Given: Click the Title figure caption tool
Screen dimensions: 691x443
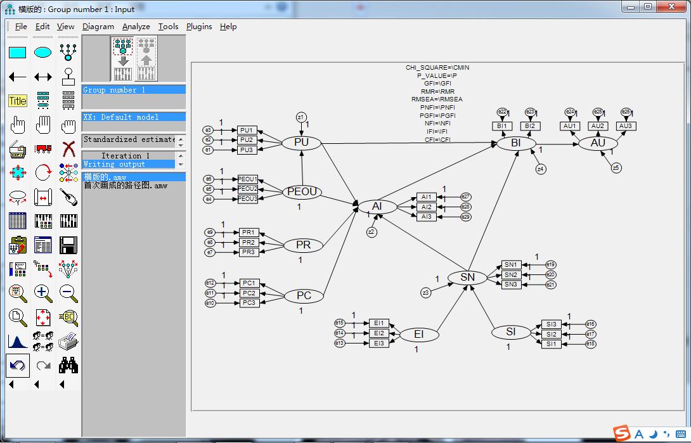Looking at the screenshot, I should coord(17,101).
